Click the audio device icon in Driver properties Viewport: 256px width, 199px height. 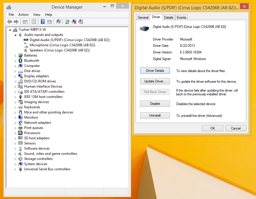(x=144, y=28)
